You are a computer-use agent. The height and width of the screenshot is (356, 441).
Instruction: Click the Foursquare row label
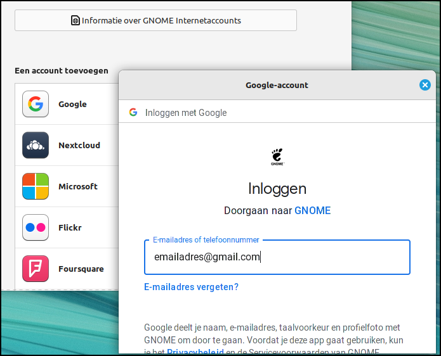click(81, 269)
